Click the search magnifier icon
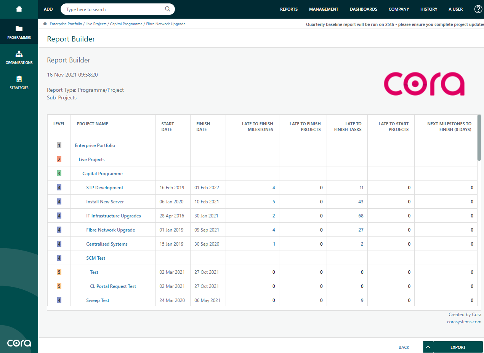The width and height of the screenshot is (484, 353). coord(168,9)
